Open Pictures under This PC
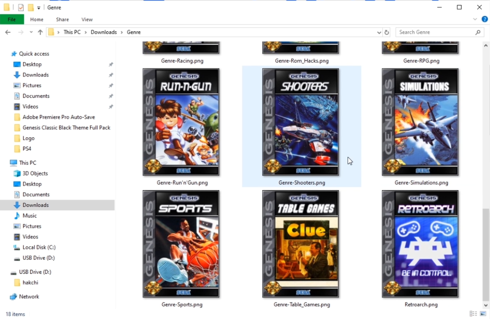Screen dimensions: 490x319 click(x=31, y=226)
